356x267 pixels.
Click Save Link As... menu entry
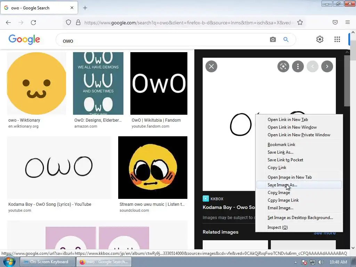click(299, 152)
